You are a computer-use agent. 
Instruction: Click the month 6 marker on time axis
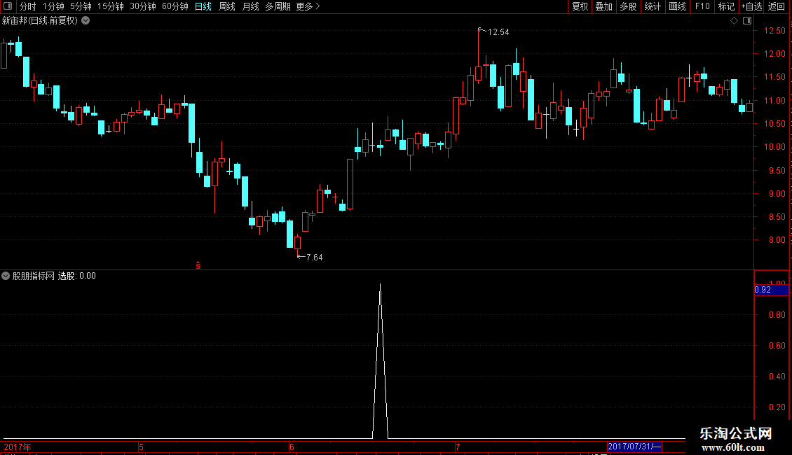(x=292, y=447)
